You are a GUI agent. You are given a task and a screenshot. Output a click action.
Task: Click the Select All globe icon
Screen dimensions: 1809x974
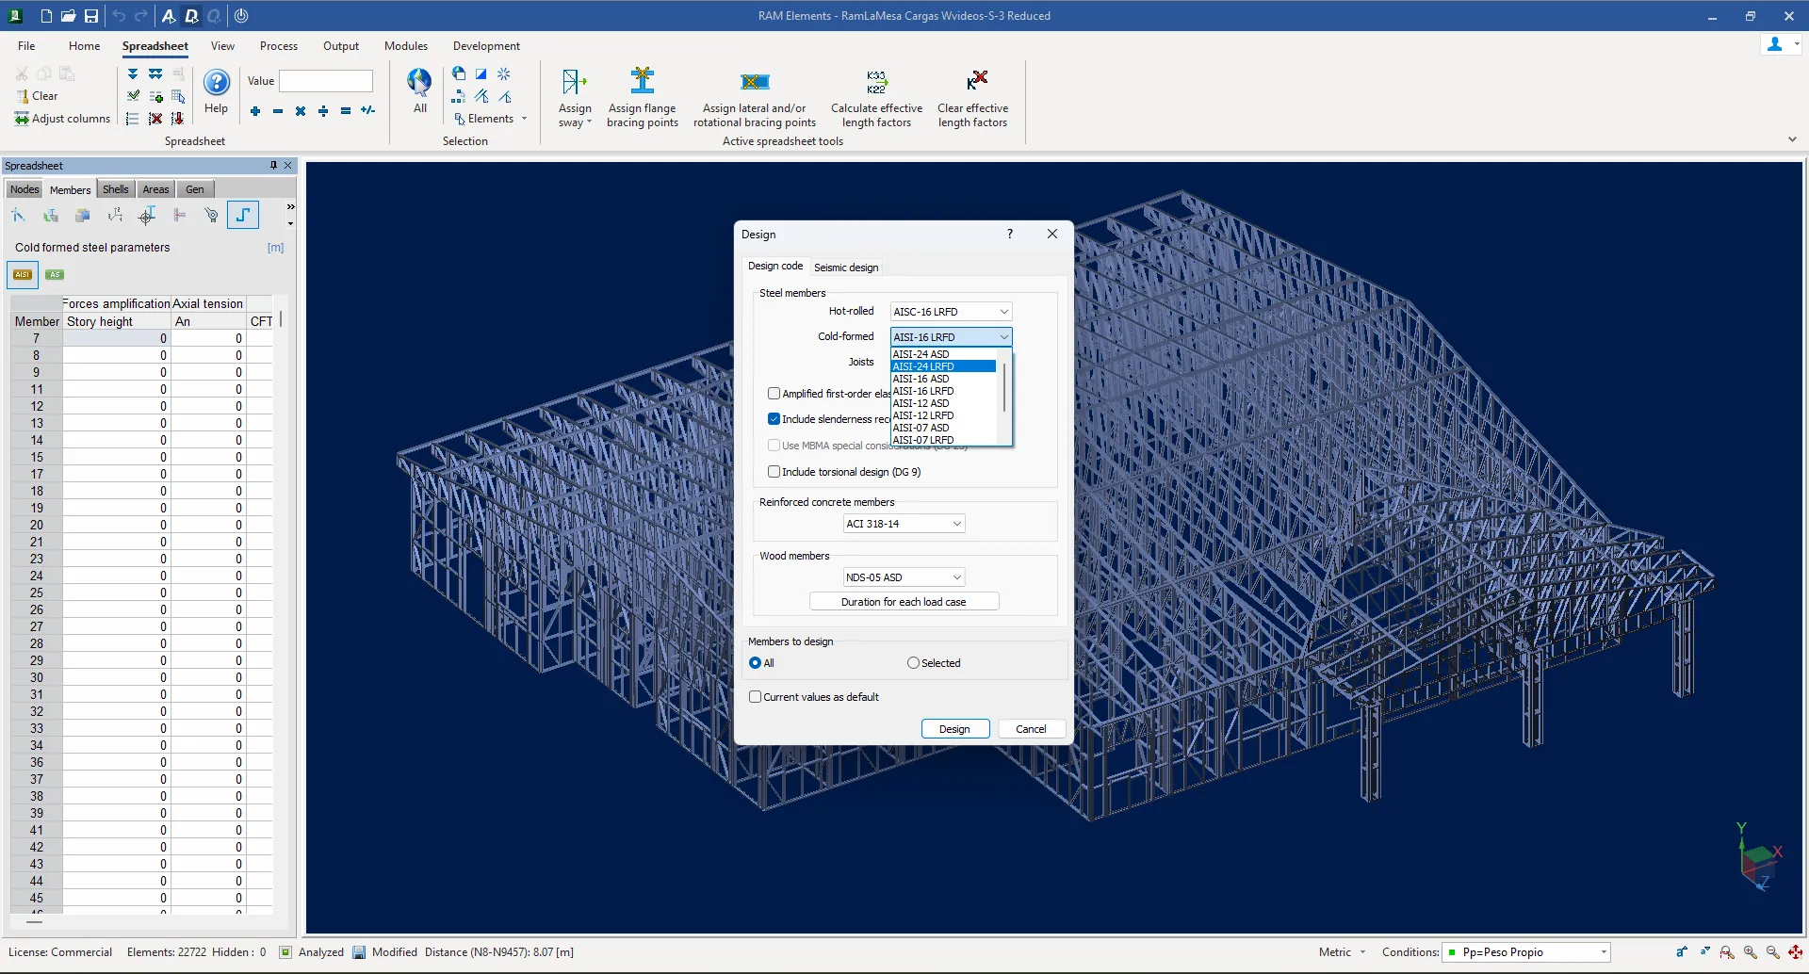419,82
